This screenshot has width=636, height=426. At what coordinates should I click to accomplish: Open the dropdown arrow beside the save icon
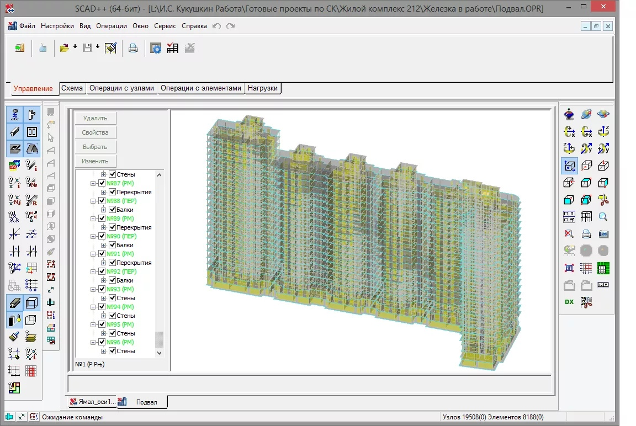click(x=98, y=47)
